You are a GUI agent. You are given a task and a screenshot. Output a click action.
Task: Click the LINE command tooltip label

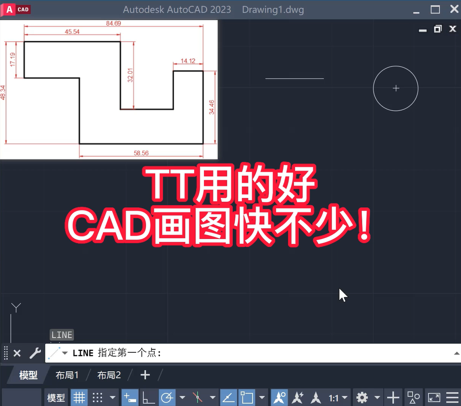tap(62, 335)
